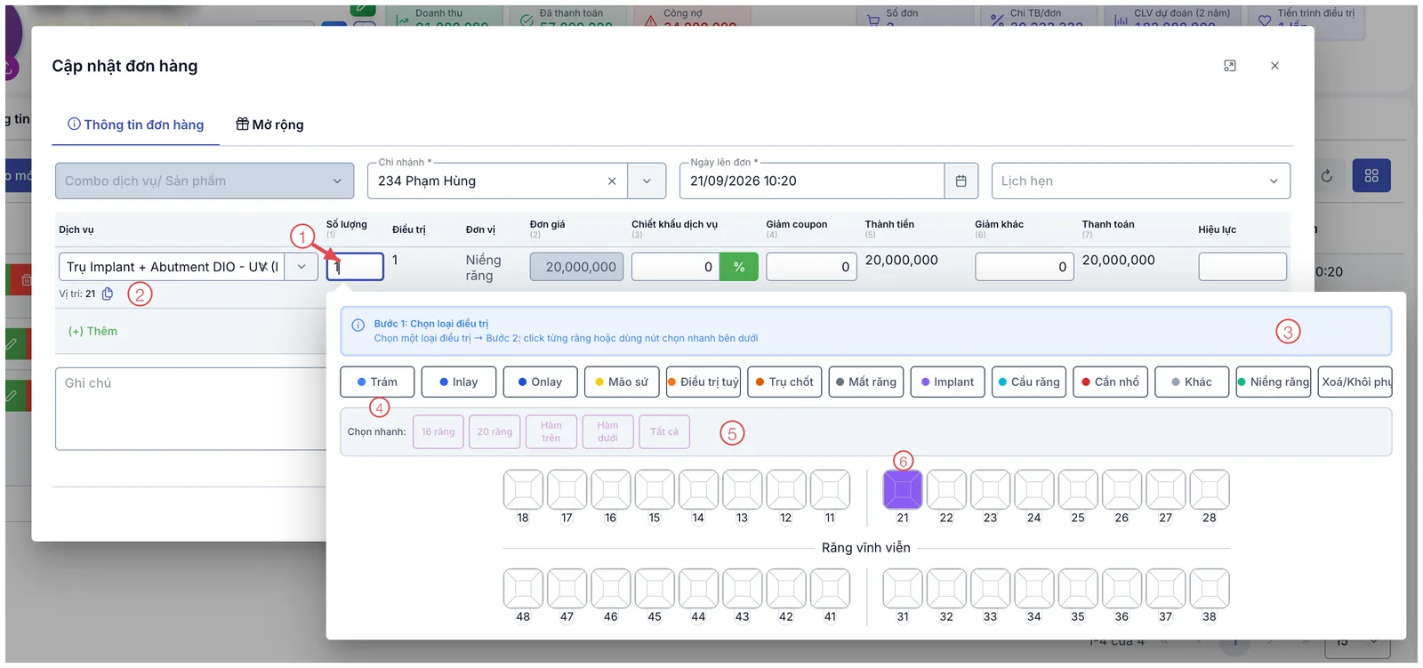Click the Giảm coupon input field
The width and height of the screenshot is (1423, 668).
[x=811, y=267]
